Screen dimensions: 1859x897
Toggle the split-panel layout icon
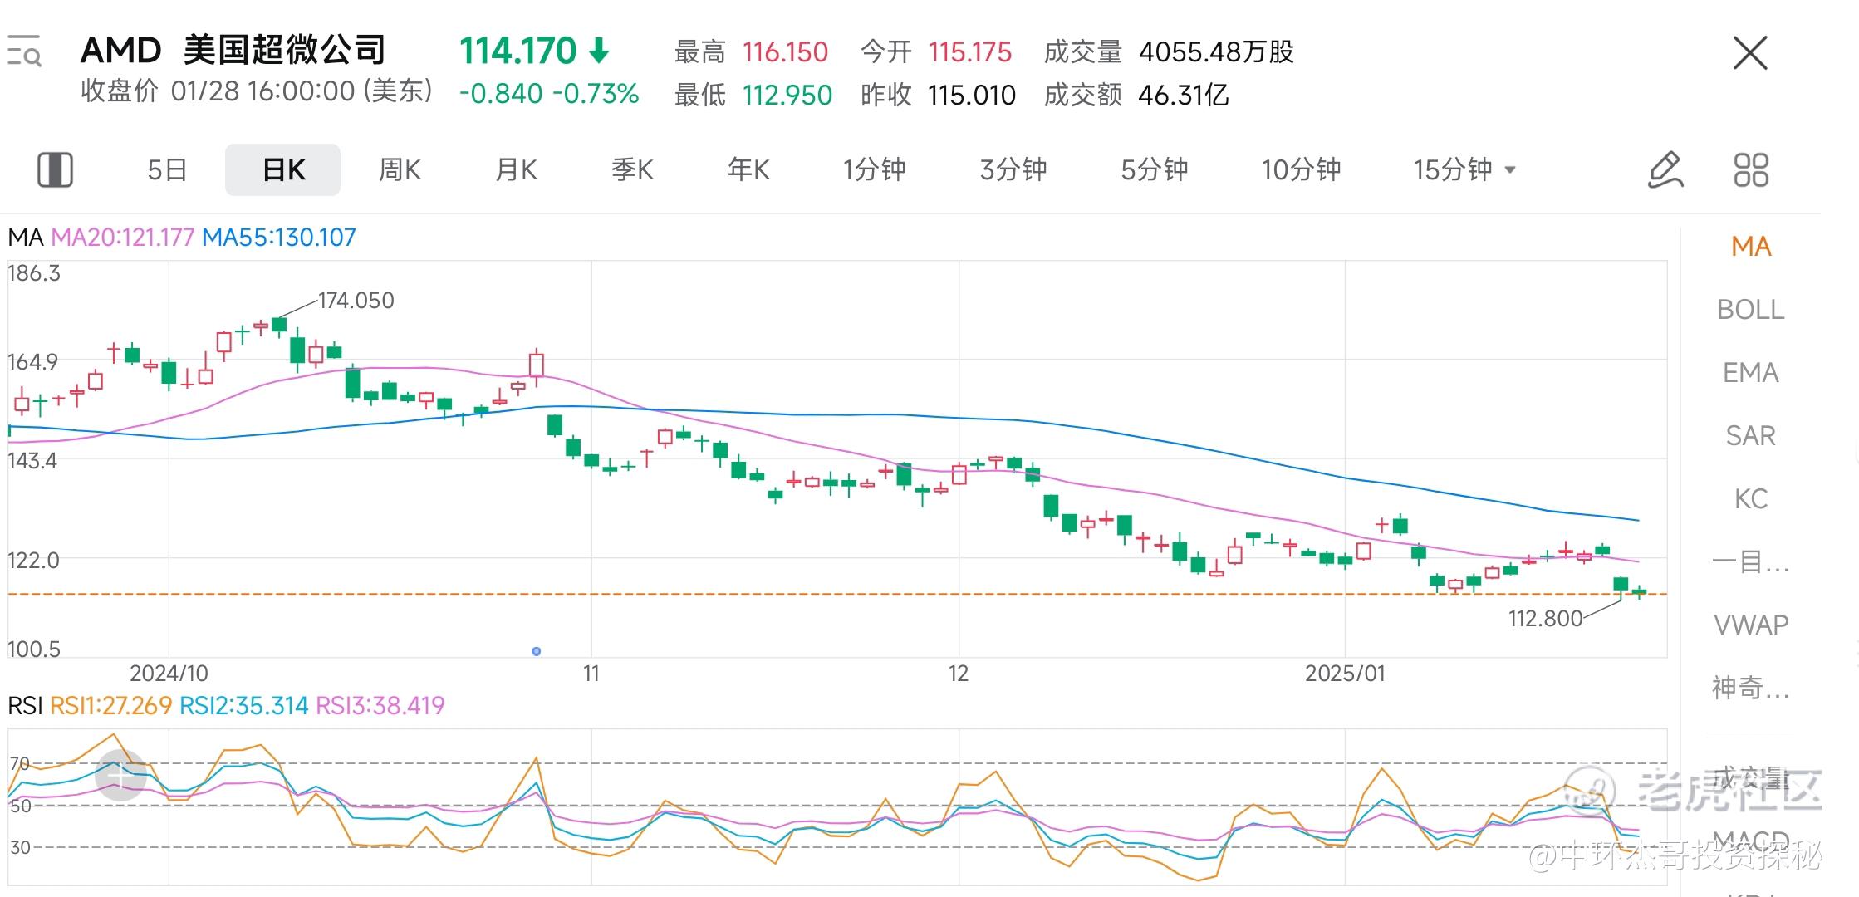click(x=56, y=169)
